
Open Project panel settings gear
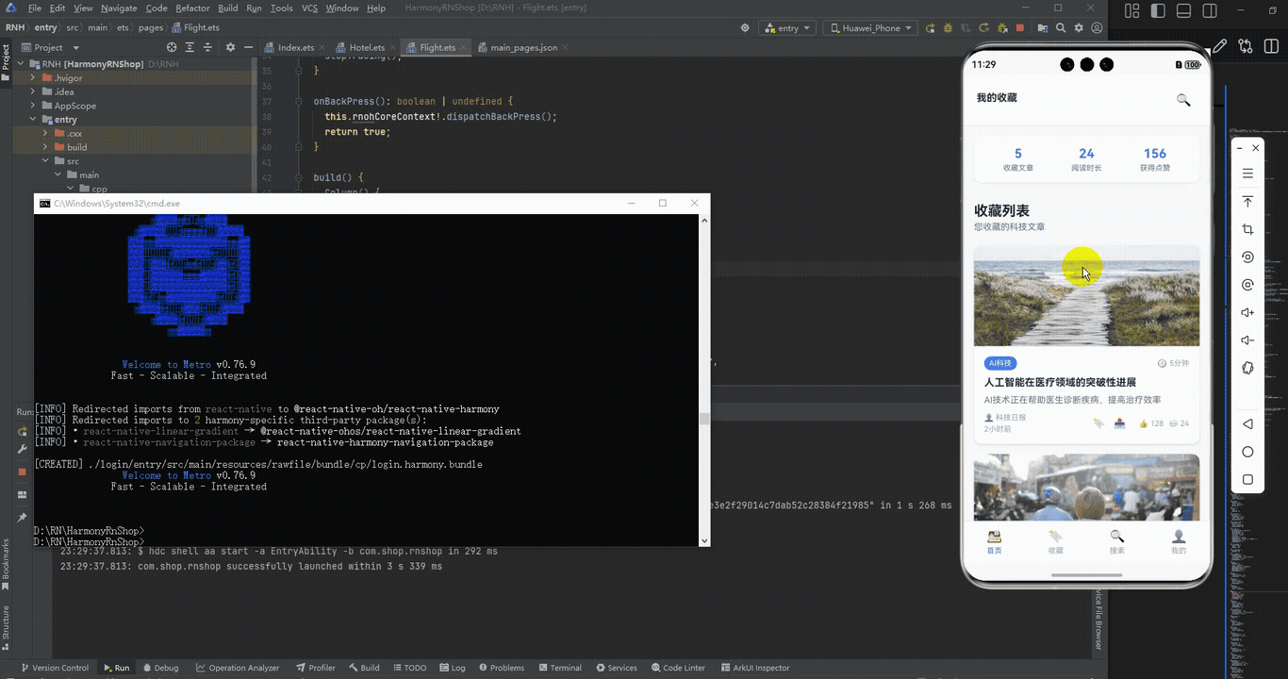pyautogui.click(x=231, y=47)
